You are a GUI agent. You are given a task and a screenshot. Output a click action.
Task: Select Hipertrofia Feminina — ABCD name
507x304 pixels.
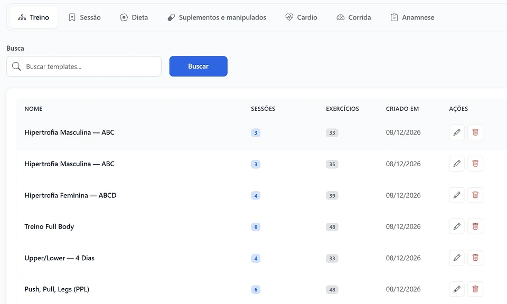70,195
